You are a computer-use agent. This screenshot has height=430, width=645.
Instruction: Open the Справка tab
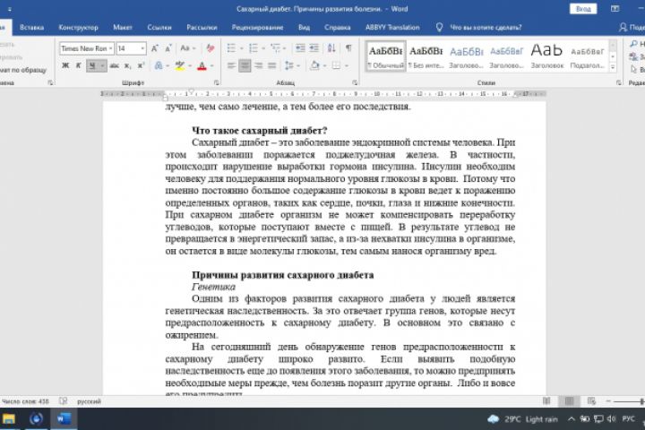click(338, 28)
